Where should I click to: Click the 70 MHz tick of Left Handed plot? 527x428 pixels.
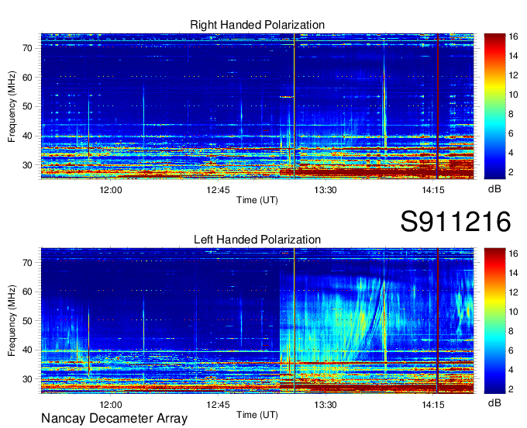tap(28, 262)
